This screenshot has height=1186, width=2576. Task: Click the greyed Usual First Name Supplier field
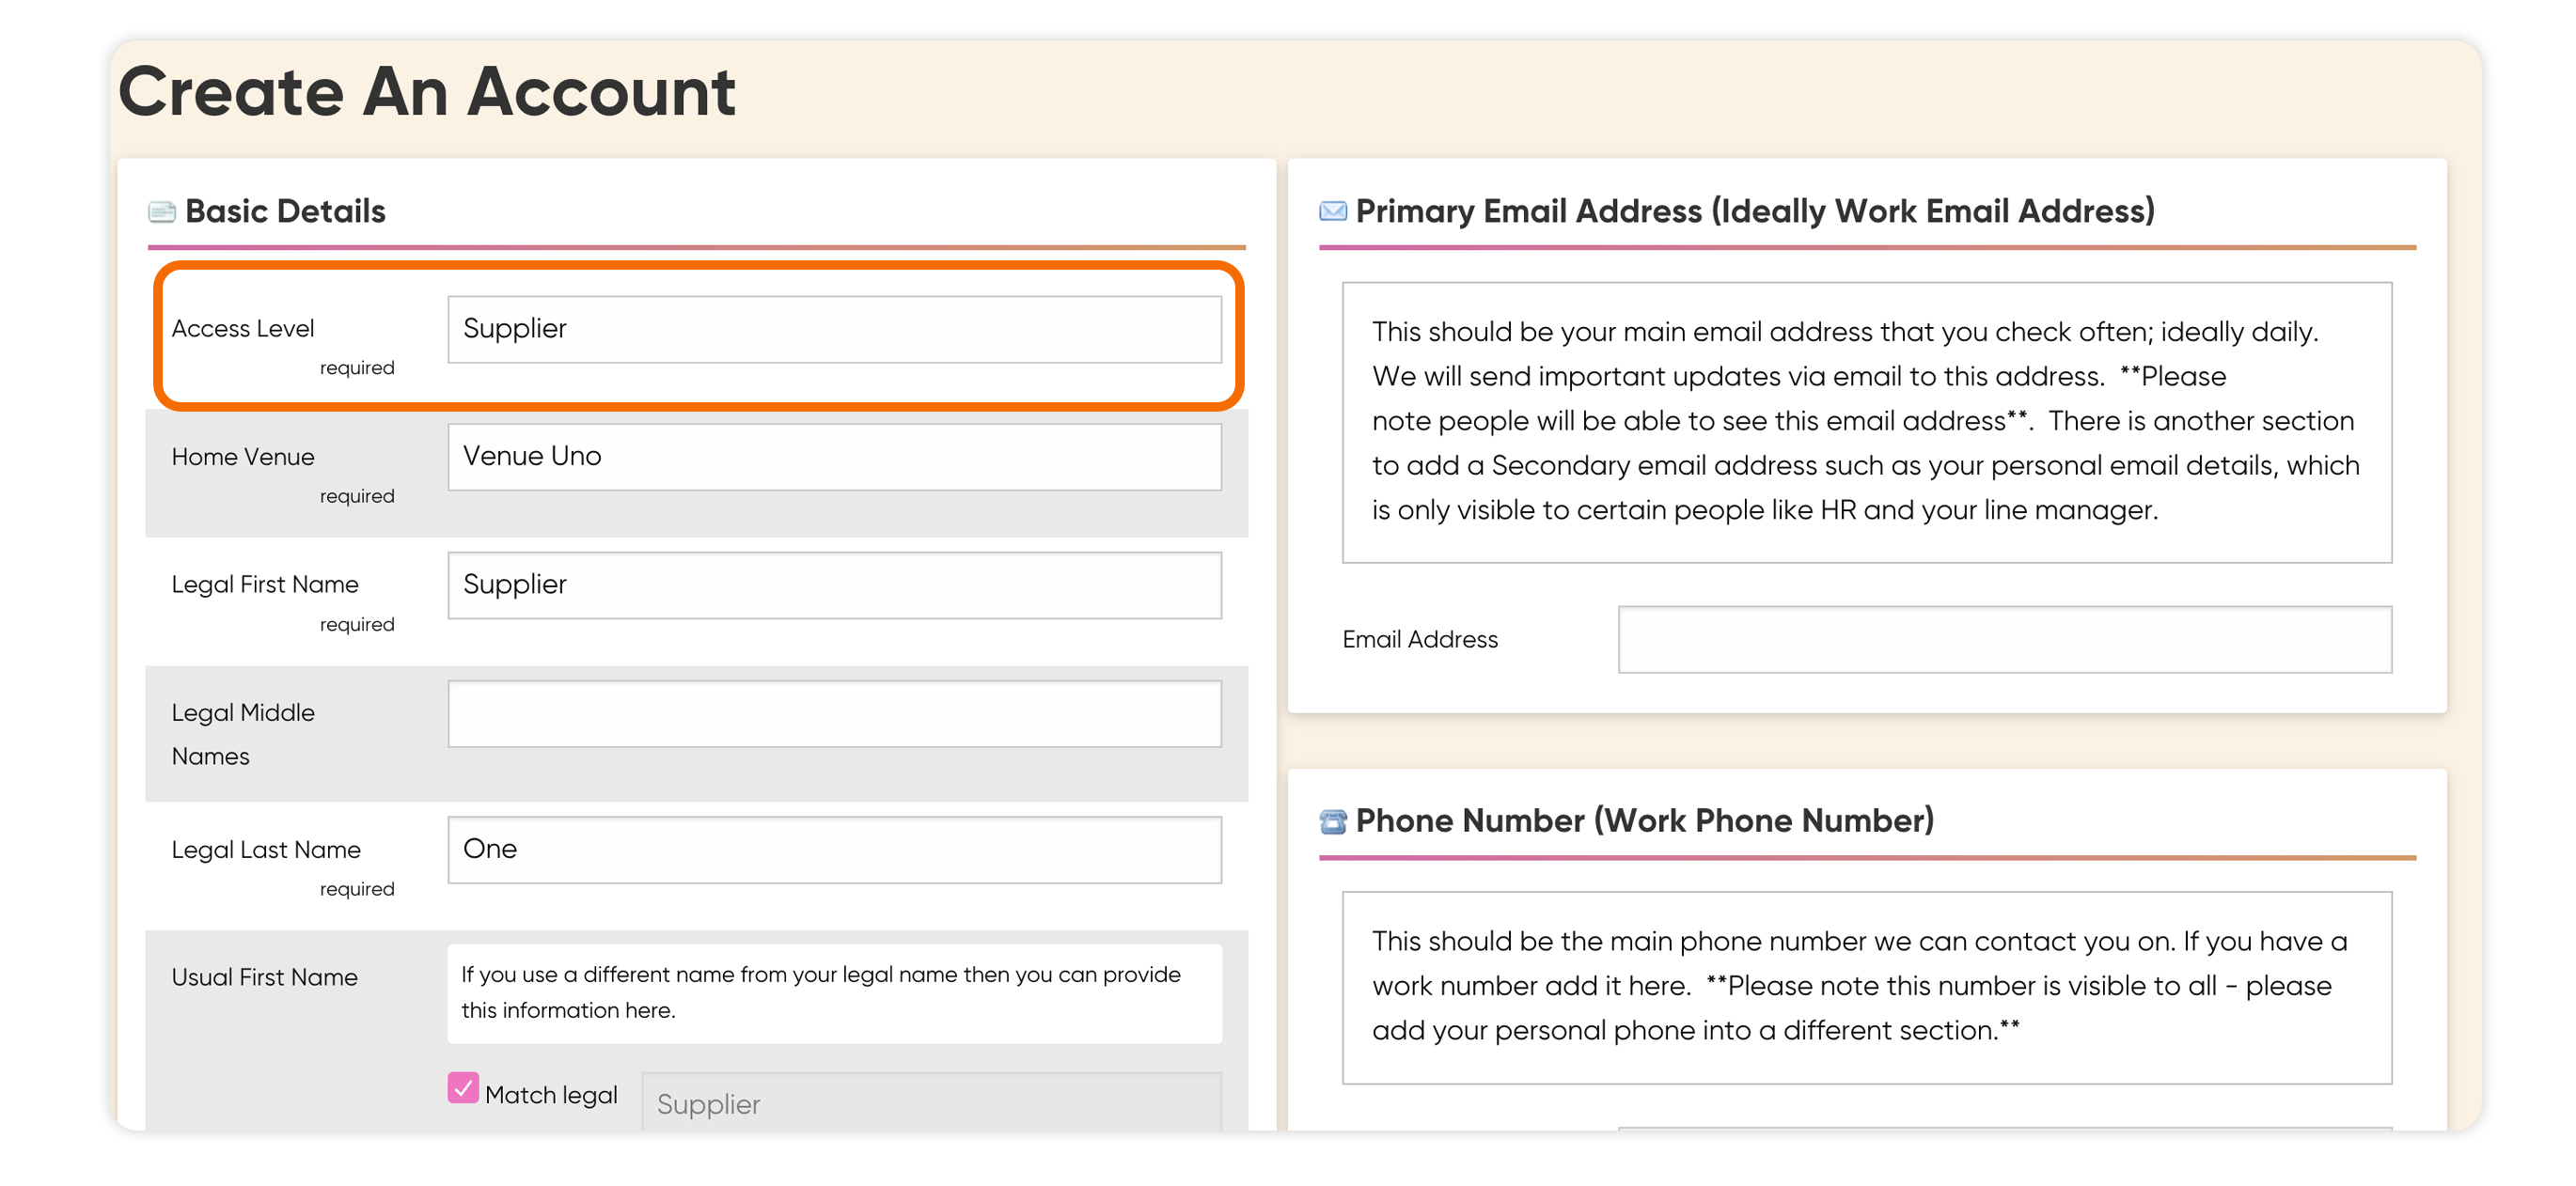(931, 1103)
